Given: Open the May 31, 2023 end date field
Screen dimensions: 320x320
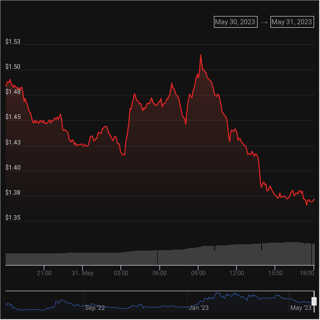Looking at the screenshot, I should [292, 22].
